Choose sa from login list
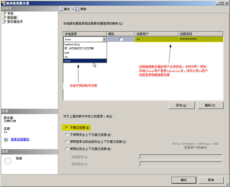Viewport: 230px width, 187px height. (x=85, y=57)
